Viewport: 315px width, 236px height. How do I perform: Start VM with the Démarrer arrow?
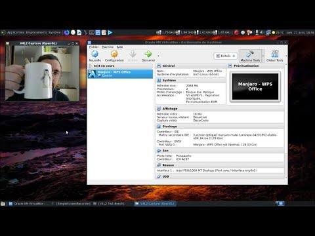148,54
